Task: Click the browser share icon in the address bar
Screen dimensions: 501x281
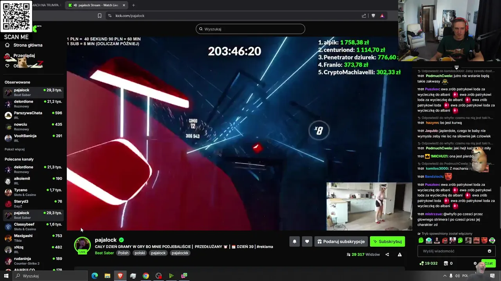Action: pos(364,16)
